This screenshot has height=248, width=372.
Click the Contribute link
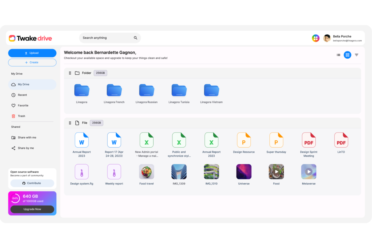(x=32, y=183)
